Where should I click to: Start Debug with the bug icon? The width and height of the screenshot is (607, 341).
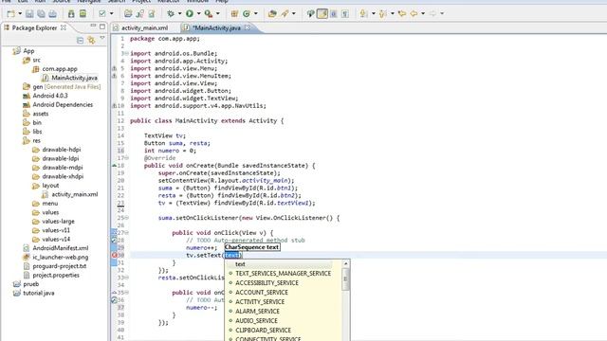click(x=171, y=14)
